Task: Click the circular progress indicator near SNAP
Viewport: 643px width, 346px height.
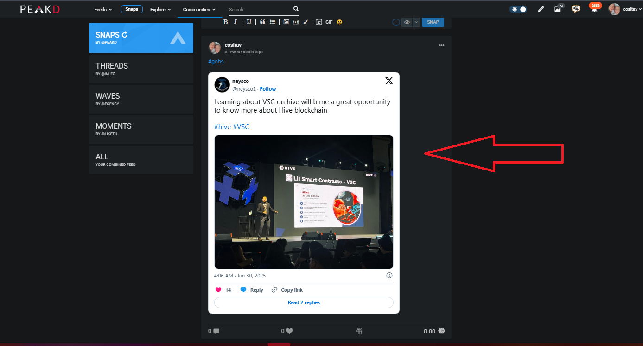Action: [396, 22]
